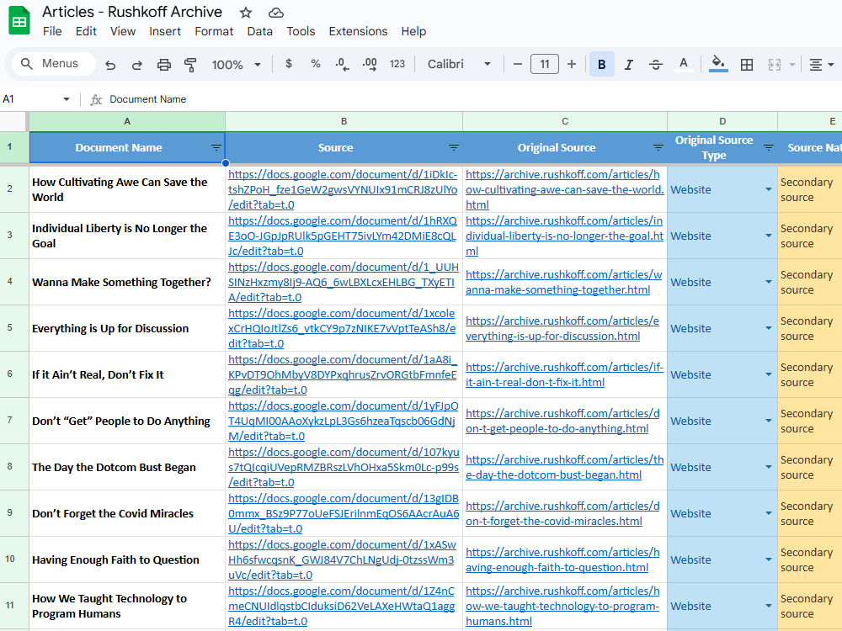Expand the Website dropdown in row 5
Screen dimensions: 842x631
(769, 328)
